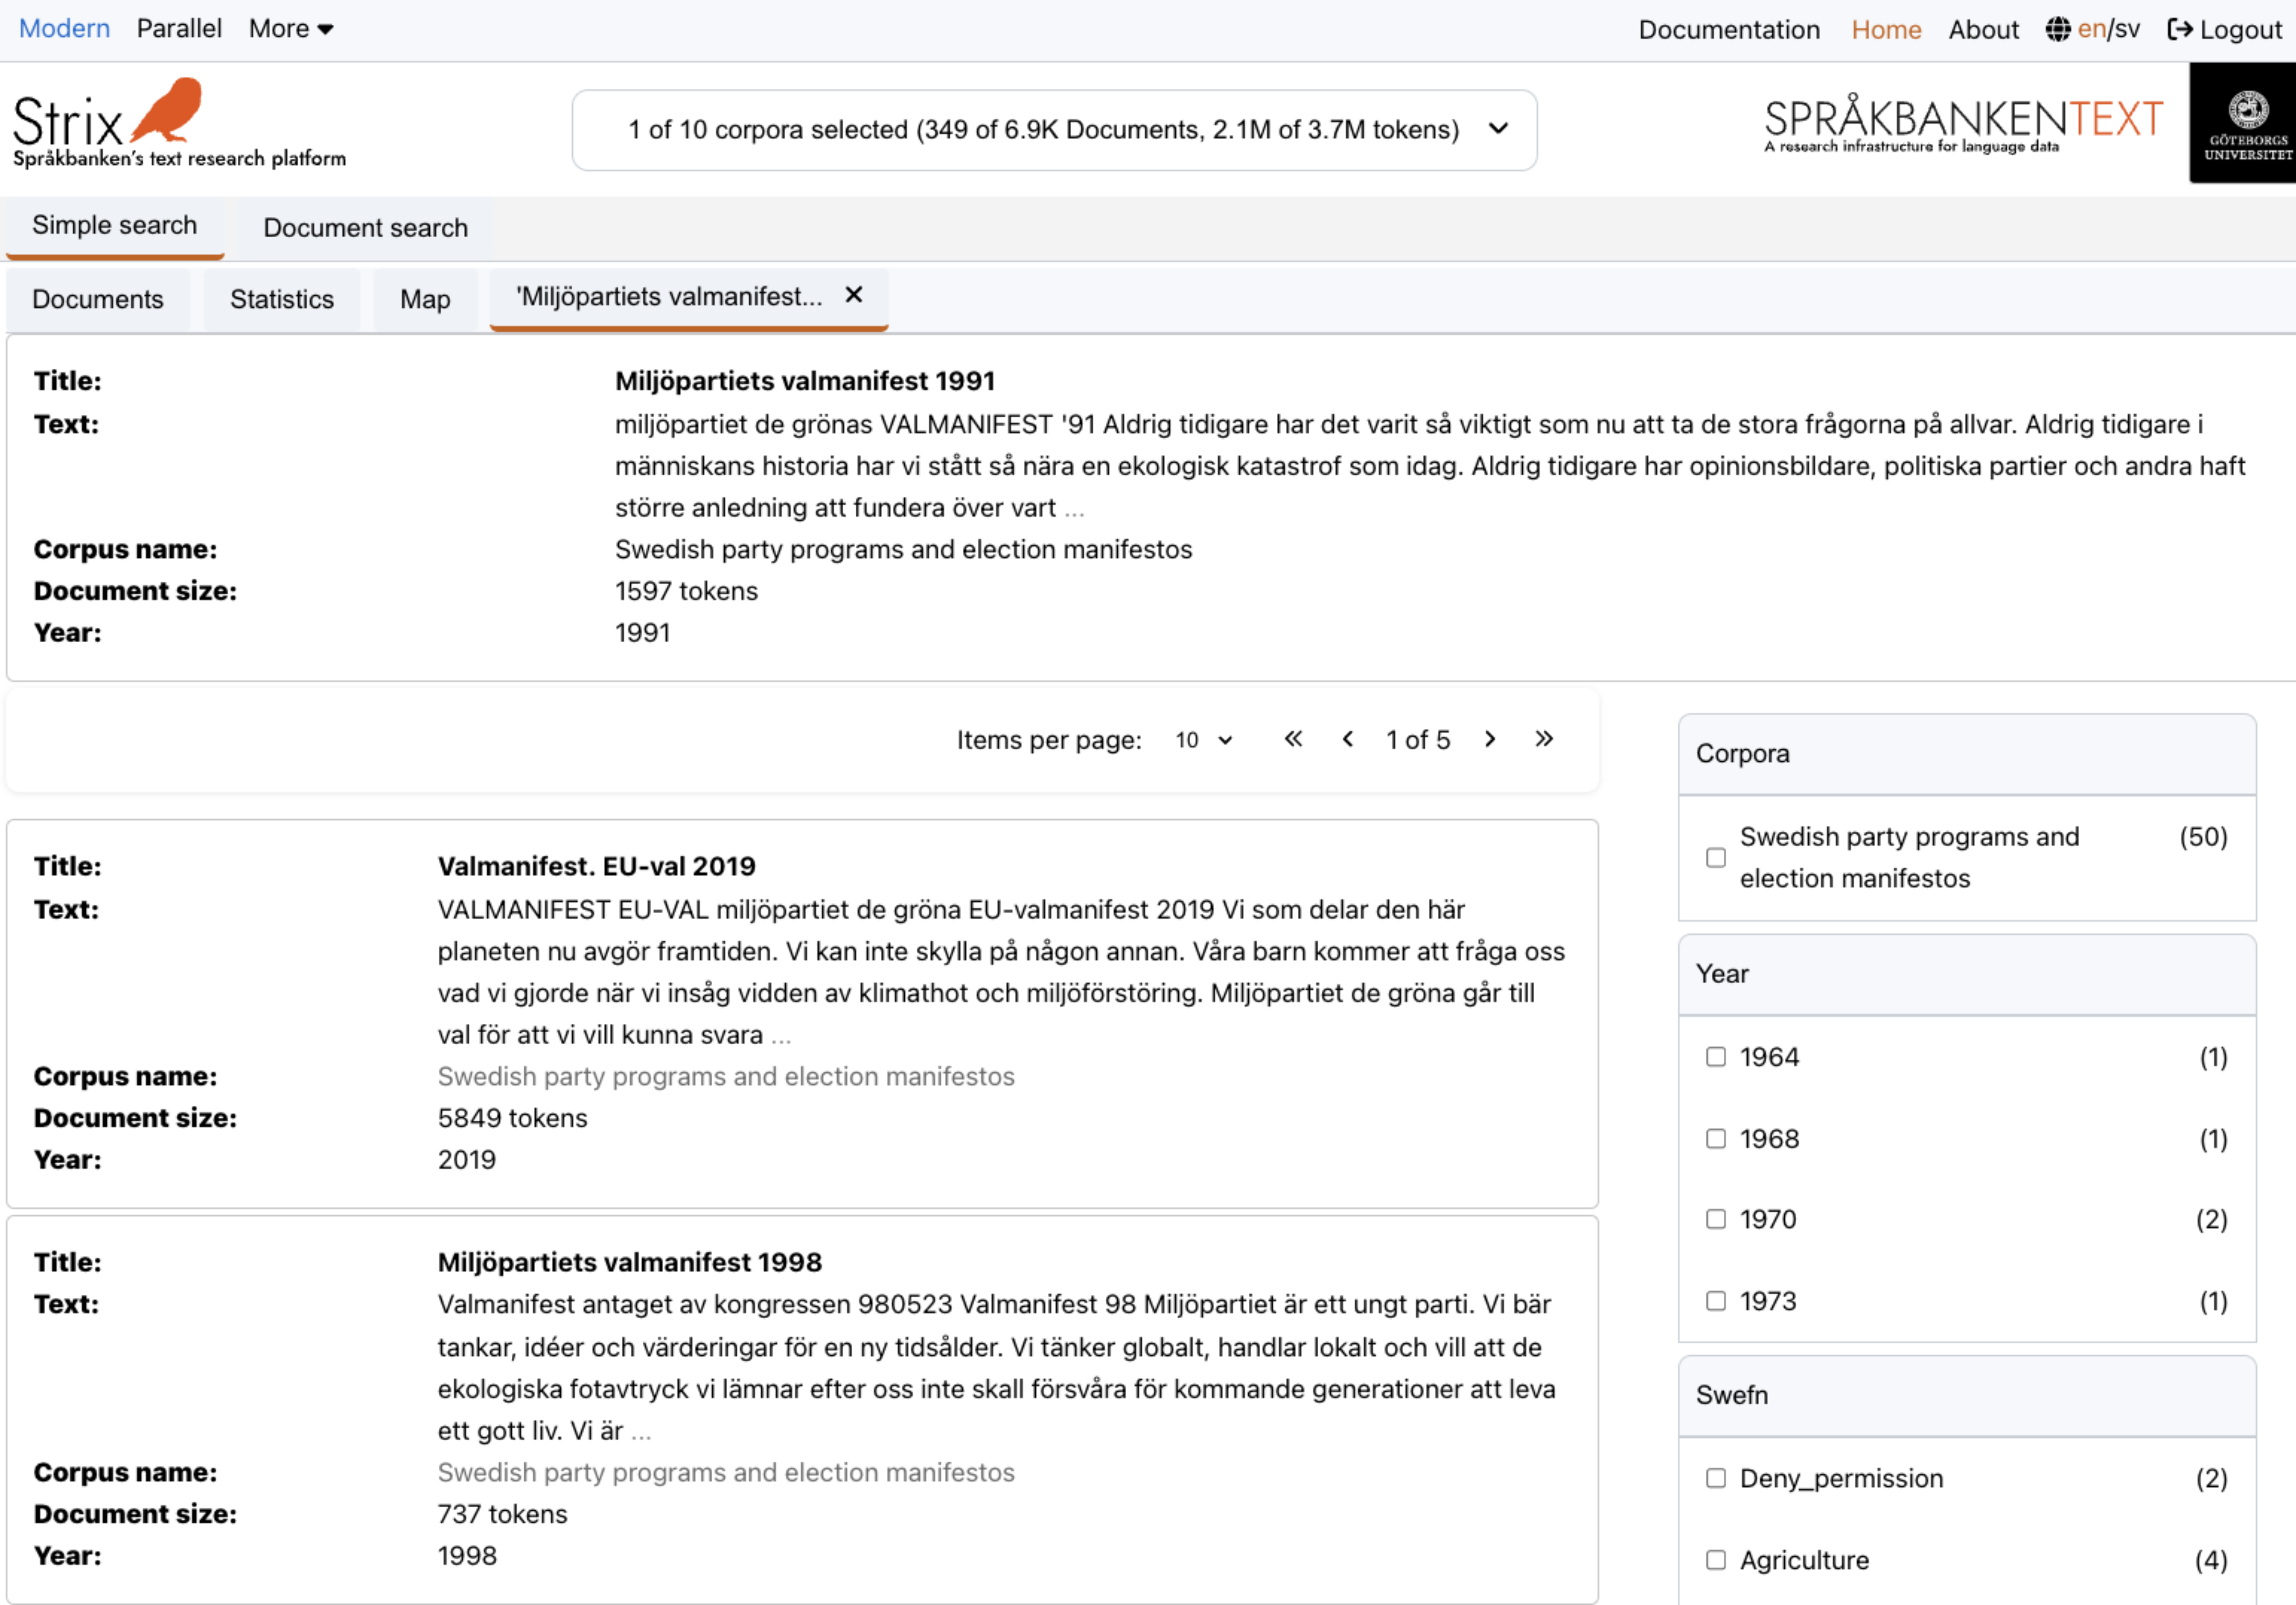Switch to the Documents tab
This screenshot has height=1605, width=2296.
[x=98, y=299]
